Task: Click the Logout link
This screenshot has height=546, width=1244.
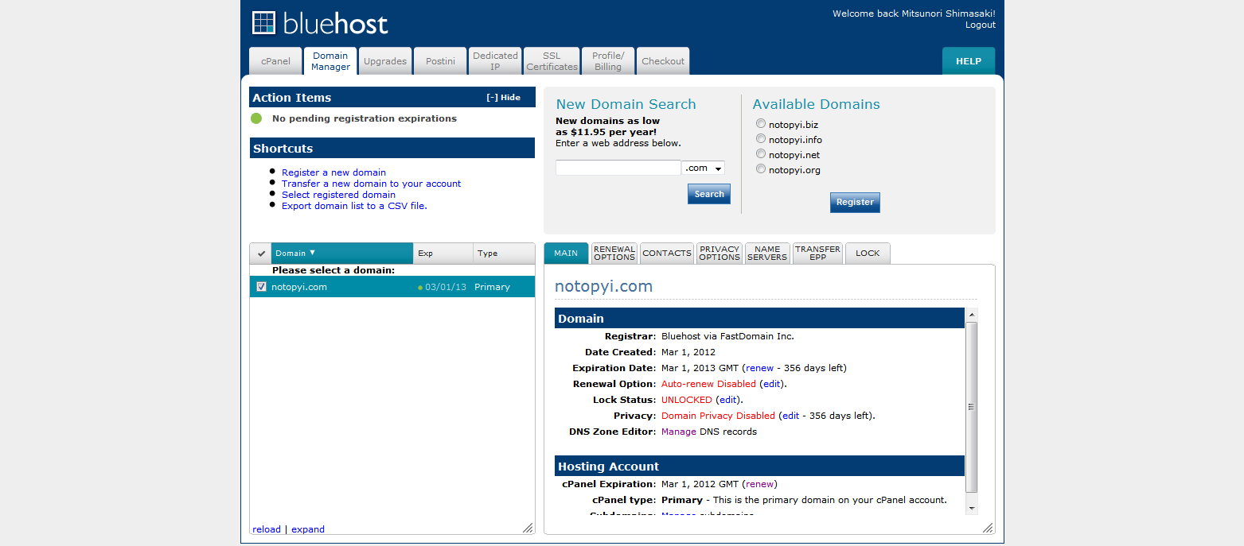Action: [x=981, y=25]
